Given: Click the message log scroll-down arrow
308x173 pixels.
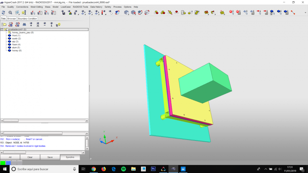Looking at the screenshot, I should (x=87, y=149).
